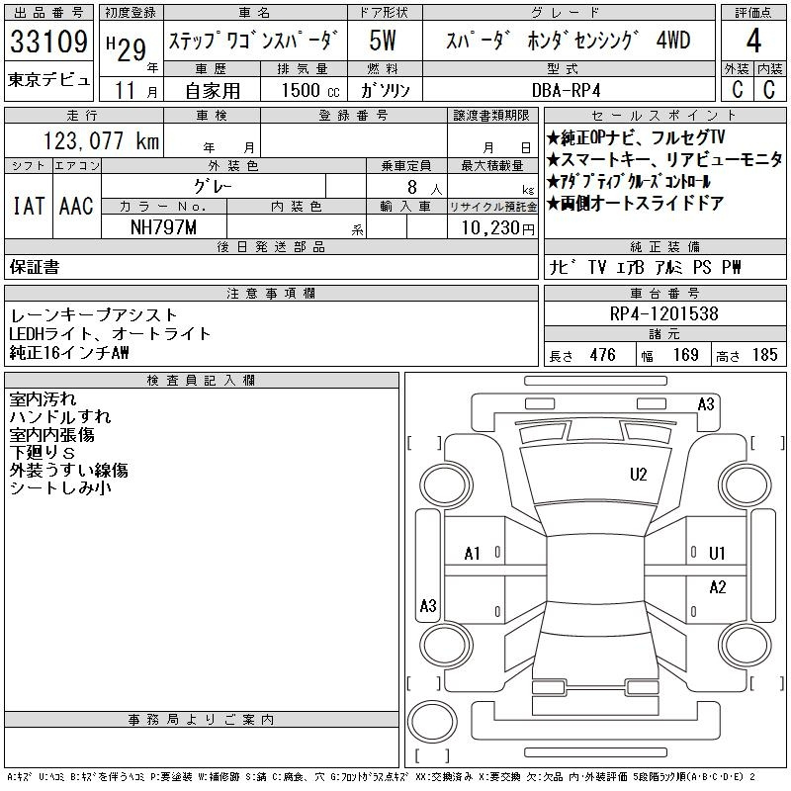This screenshot has height=791, width=791.
Task: Click the A2 scratch mark on right side
Action: 718,587
